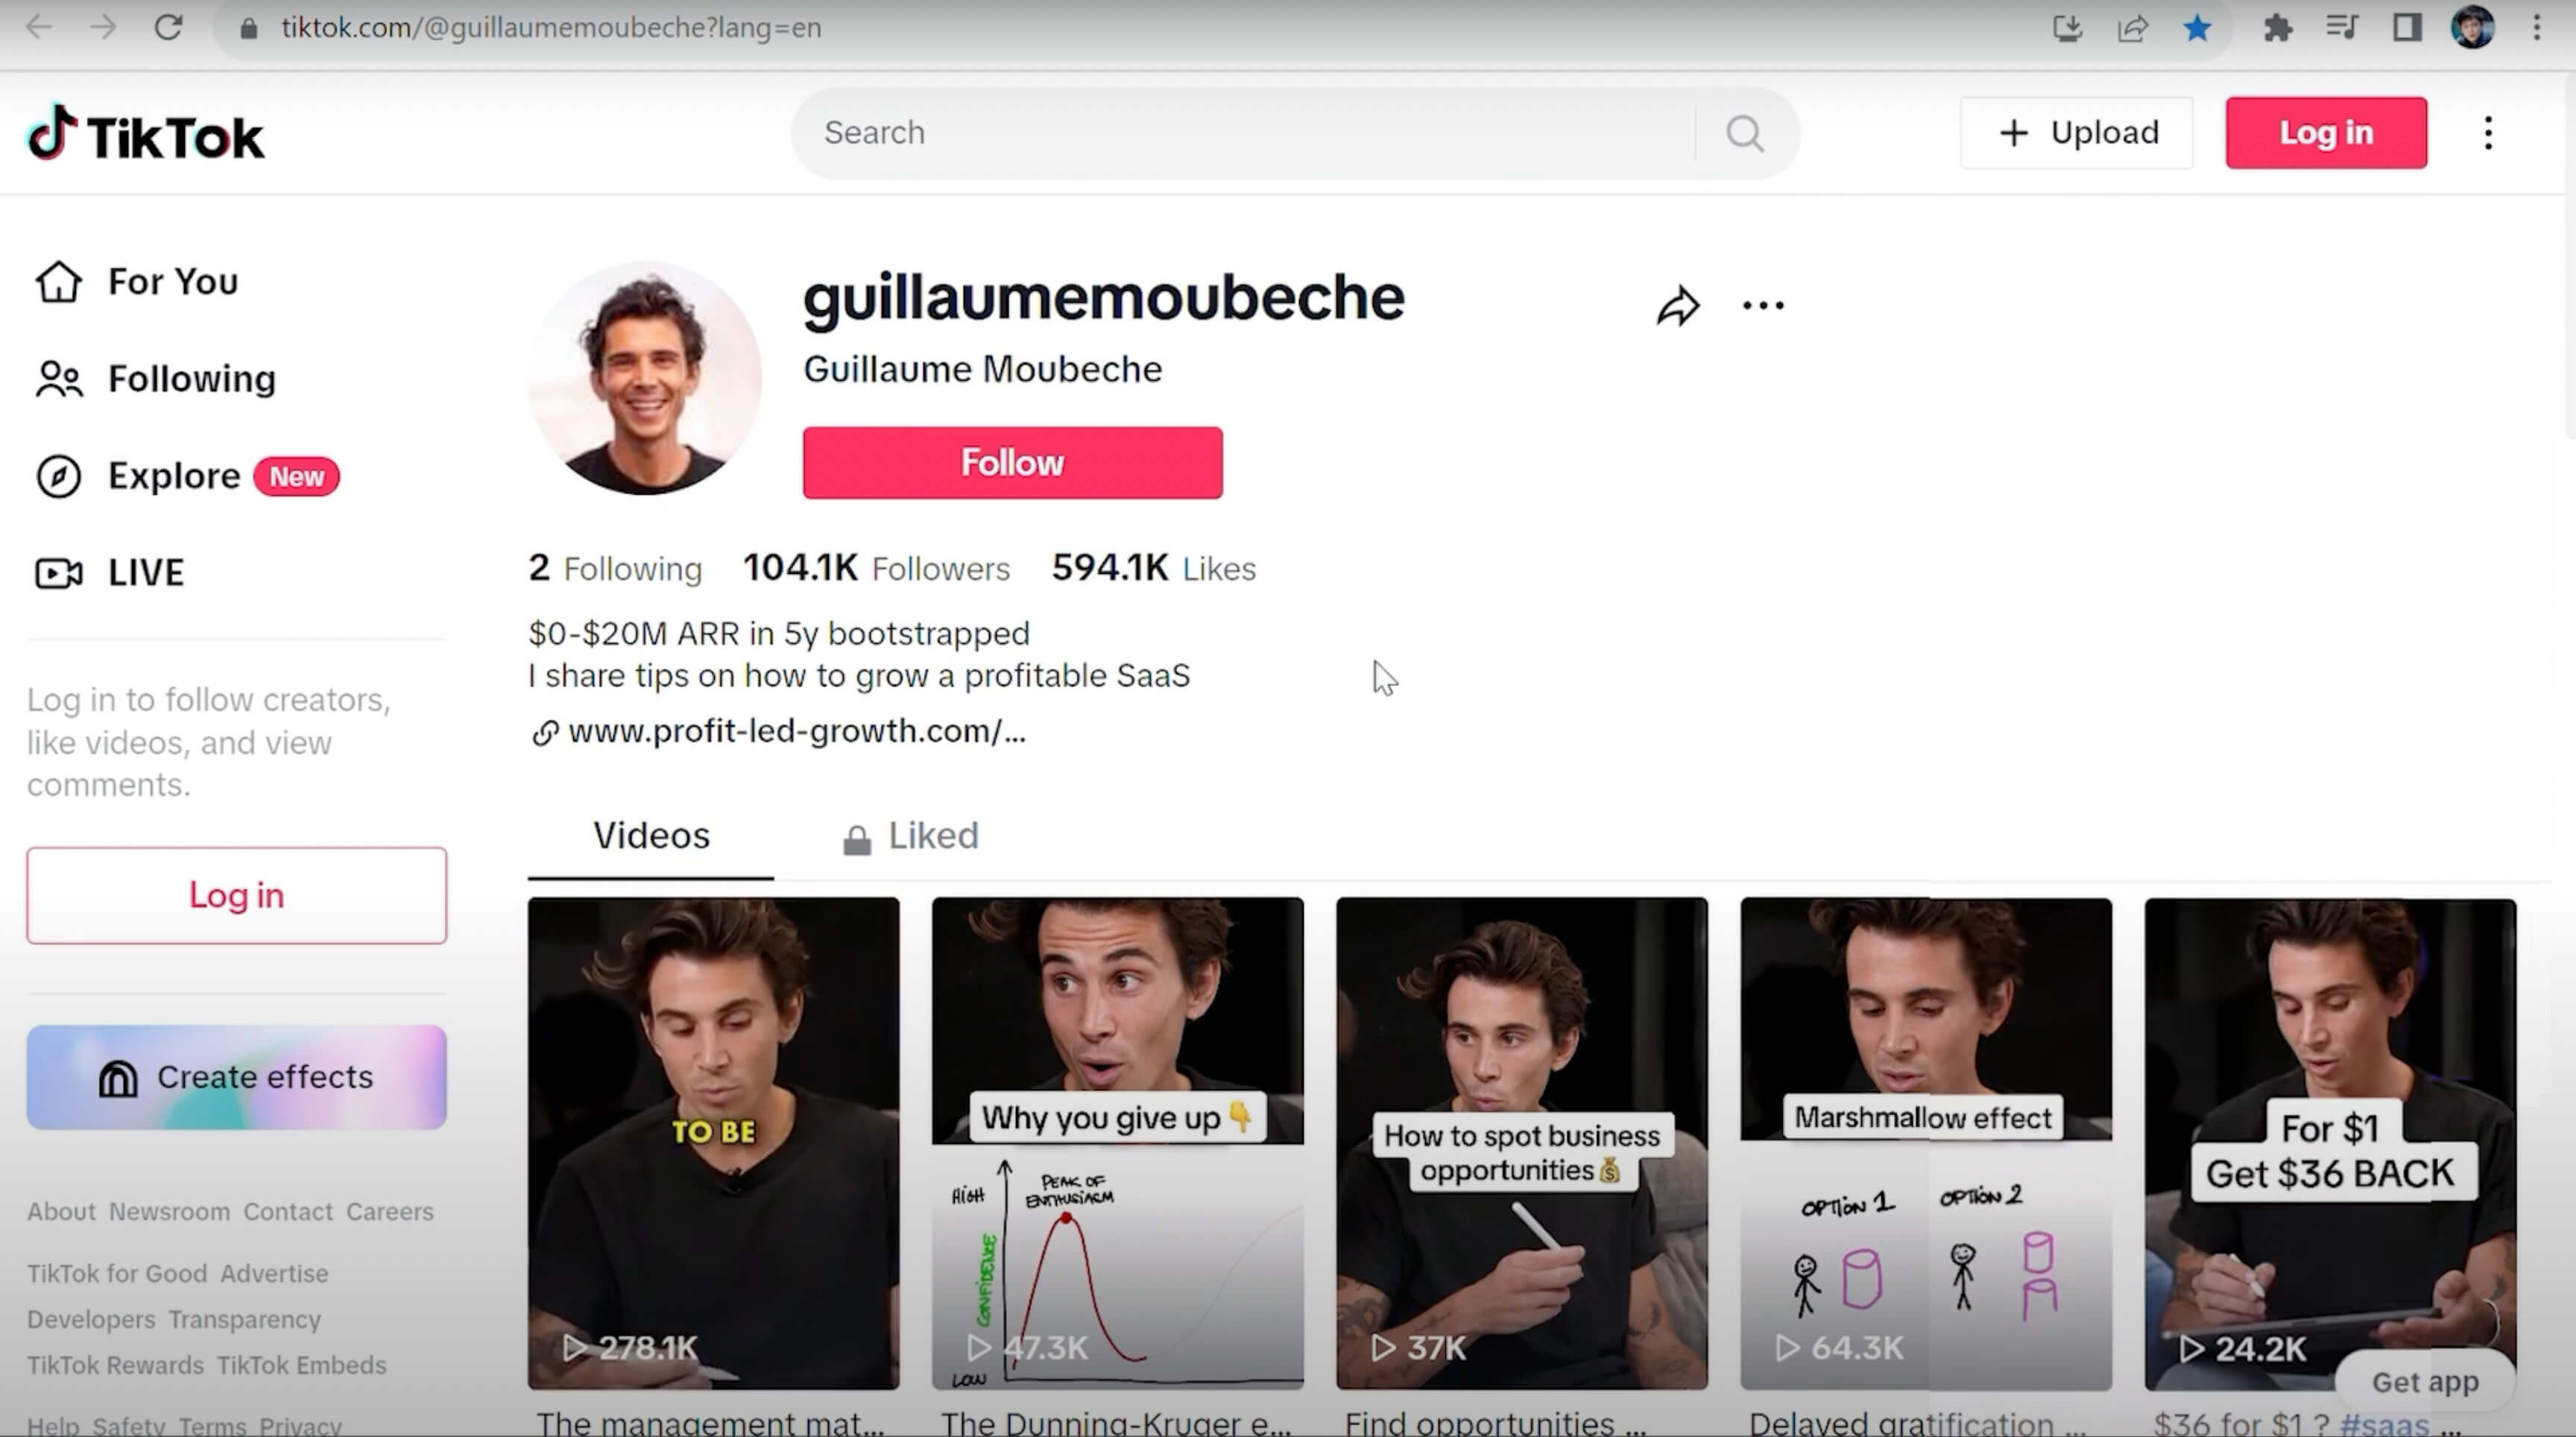The height and width of the screenshot is (1437, 2576).
Task: Play the Marshmallow effect video
Action: tap(1926, 1143)
